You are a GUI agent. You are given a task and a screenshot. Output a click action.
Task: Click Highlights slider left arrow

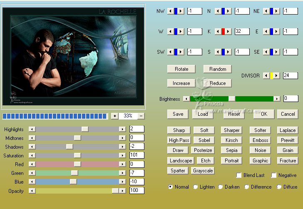pyautogui.click(x=32, y=129)
